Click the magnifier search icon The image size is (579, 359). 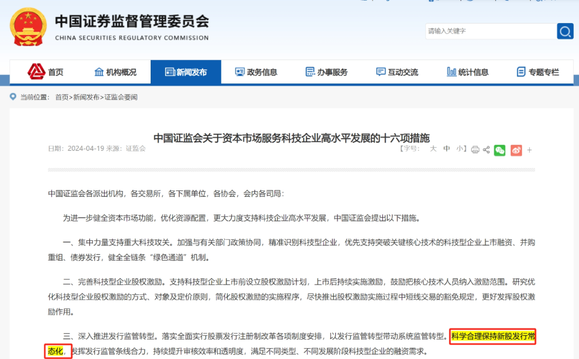(566, 31)
